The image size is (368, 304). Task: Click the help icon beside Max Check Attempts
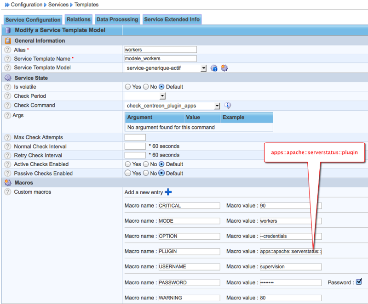pos(7,138)
